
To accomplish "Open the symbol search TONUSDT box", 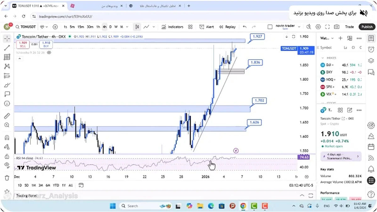I will (x=26, y=27).
